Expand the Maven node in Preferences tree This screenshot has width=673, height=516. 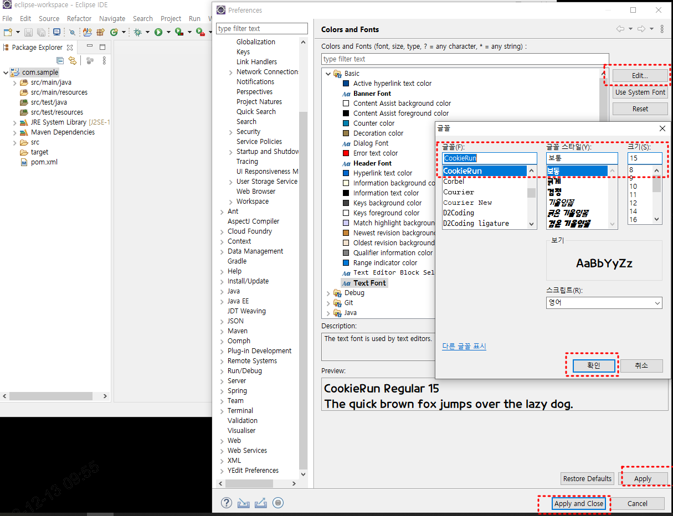222,331
